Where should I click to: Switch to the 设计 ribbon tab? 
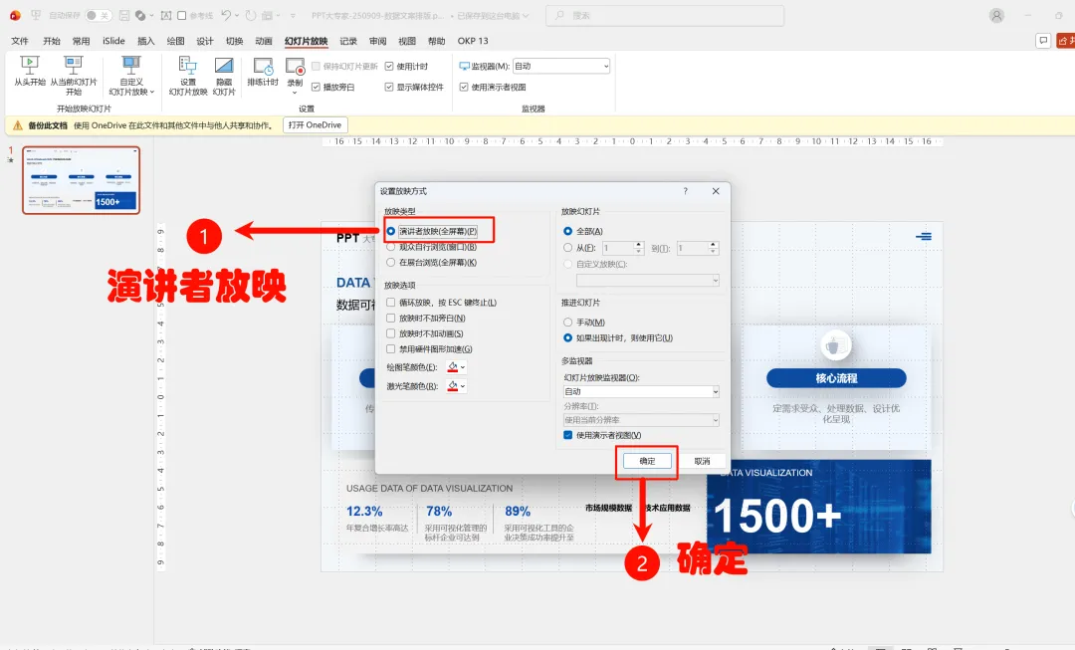[205, 41]
